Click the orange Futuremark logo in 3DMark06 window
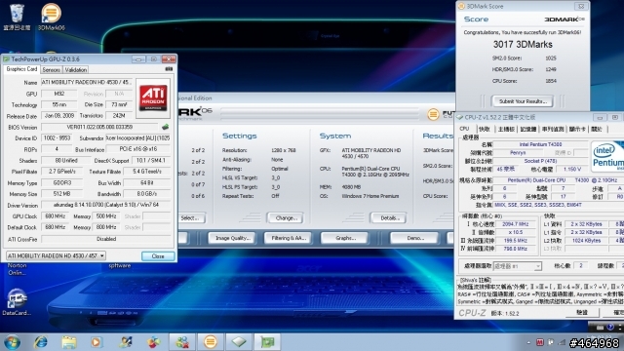Image resolution: width=624 pixels, height=351 pixels. (x=433, y=115)
